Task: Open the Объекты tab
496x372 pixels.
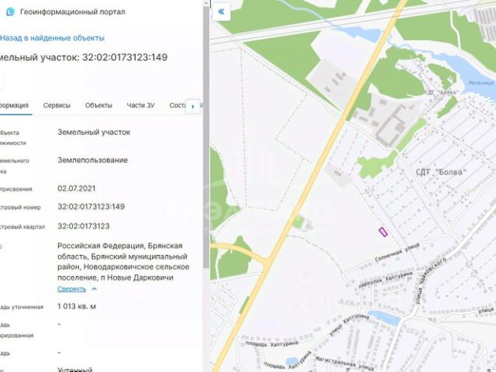Action: pyautogui.click(x=98, y=105)
